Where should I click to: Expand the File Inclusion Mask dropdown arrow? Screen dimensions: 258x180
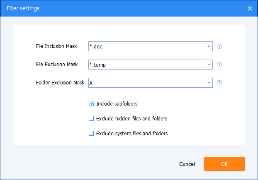(209, 46)
